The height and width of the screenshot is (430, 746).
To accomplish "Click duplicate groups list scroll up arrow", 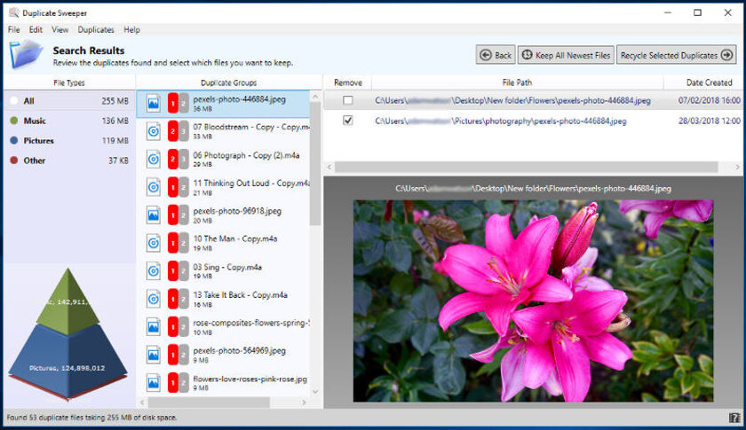I will pos(315,97).
